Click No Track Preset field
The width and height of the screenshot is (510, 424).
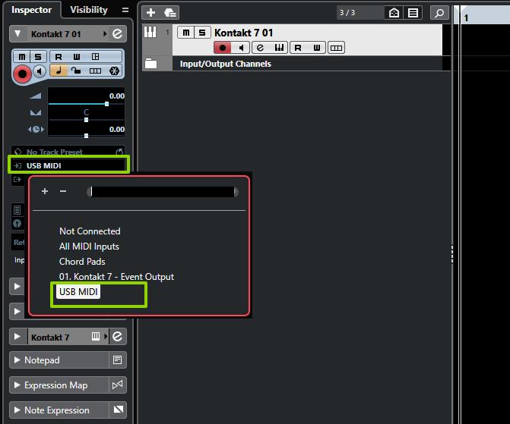coord(65,152)
